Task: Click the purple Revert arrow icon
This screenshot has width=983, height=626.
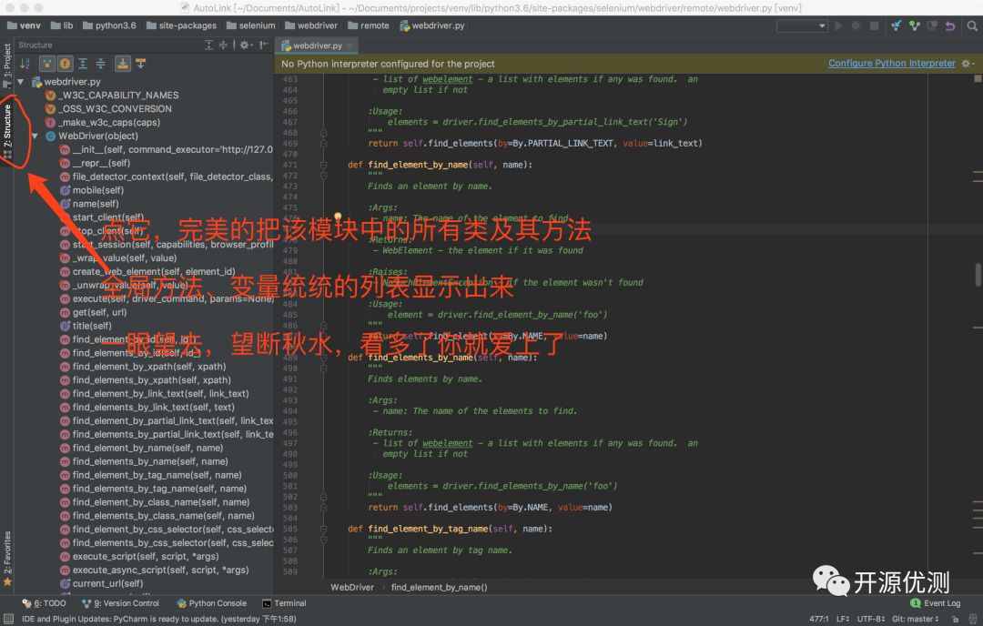Action: click(x=950, y=25)
